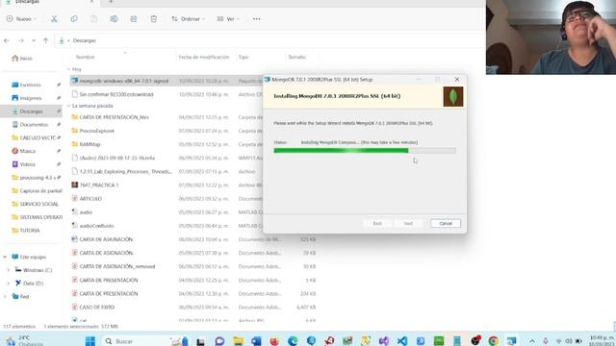Click the Share icon in Explorer toolbar
The image size is (616, 346).
(134, 19)
